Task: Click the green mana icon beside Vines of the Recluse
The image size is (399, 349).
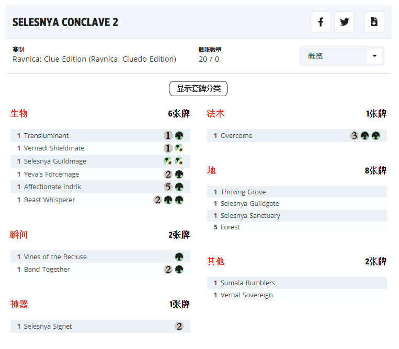Action: tap(179, 257)
